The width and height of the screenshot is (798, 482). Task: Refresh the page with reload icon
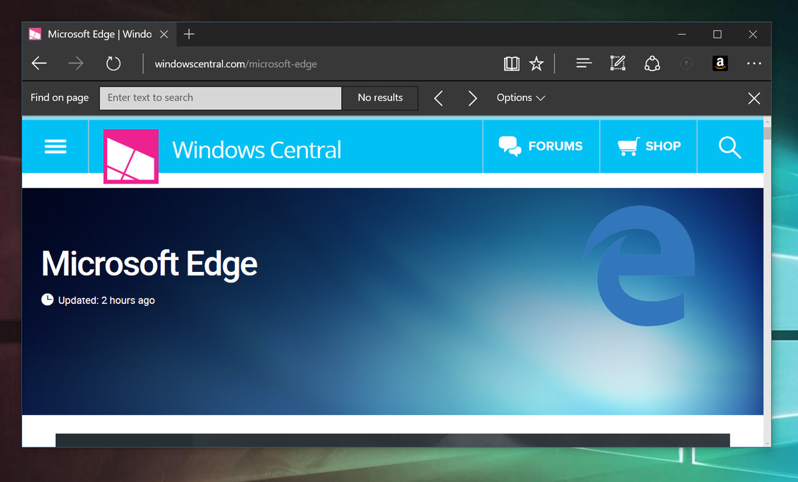pyautogui.click(x=114, y=64)
